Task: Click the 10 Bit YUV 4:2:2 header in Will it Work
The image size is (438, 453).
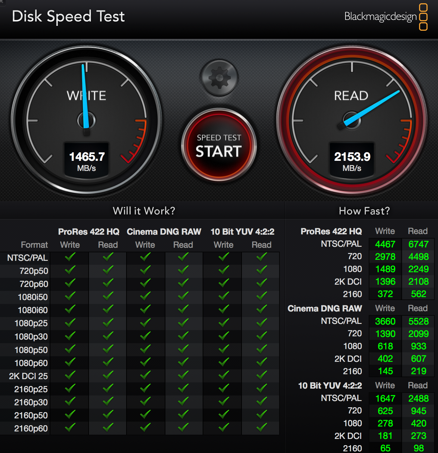Action: tap(242, 231)
